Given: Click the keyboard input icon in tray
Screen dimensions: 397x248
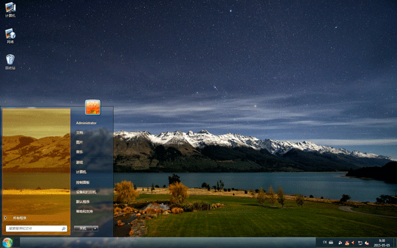Looking at the screenshot, I should [x=331, y=242].
